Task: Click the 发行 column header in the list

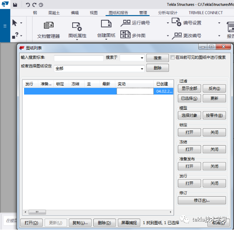Action: [x=30, y=84]
